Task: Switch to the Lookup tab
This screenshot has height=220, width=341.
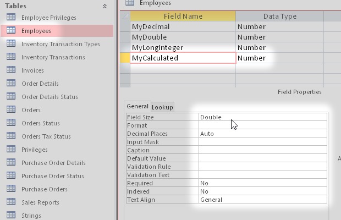Action: [162, 107]
